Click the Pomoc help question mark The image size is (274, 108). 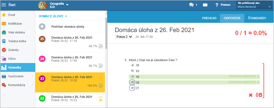[217, 5]
